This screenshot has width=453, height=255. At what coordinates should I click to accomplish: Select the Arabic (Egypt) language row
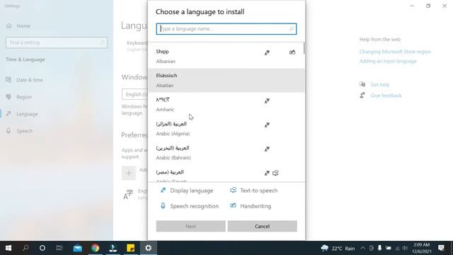click(226, 174)
